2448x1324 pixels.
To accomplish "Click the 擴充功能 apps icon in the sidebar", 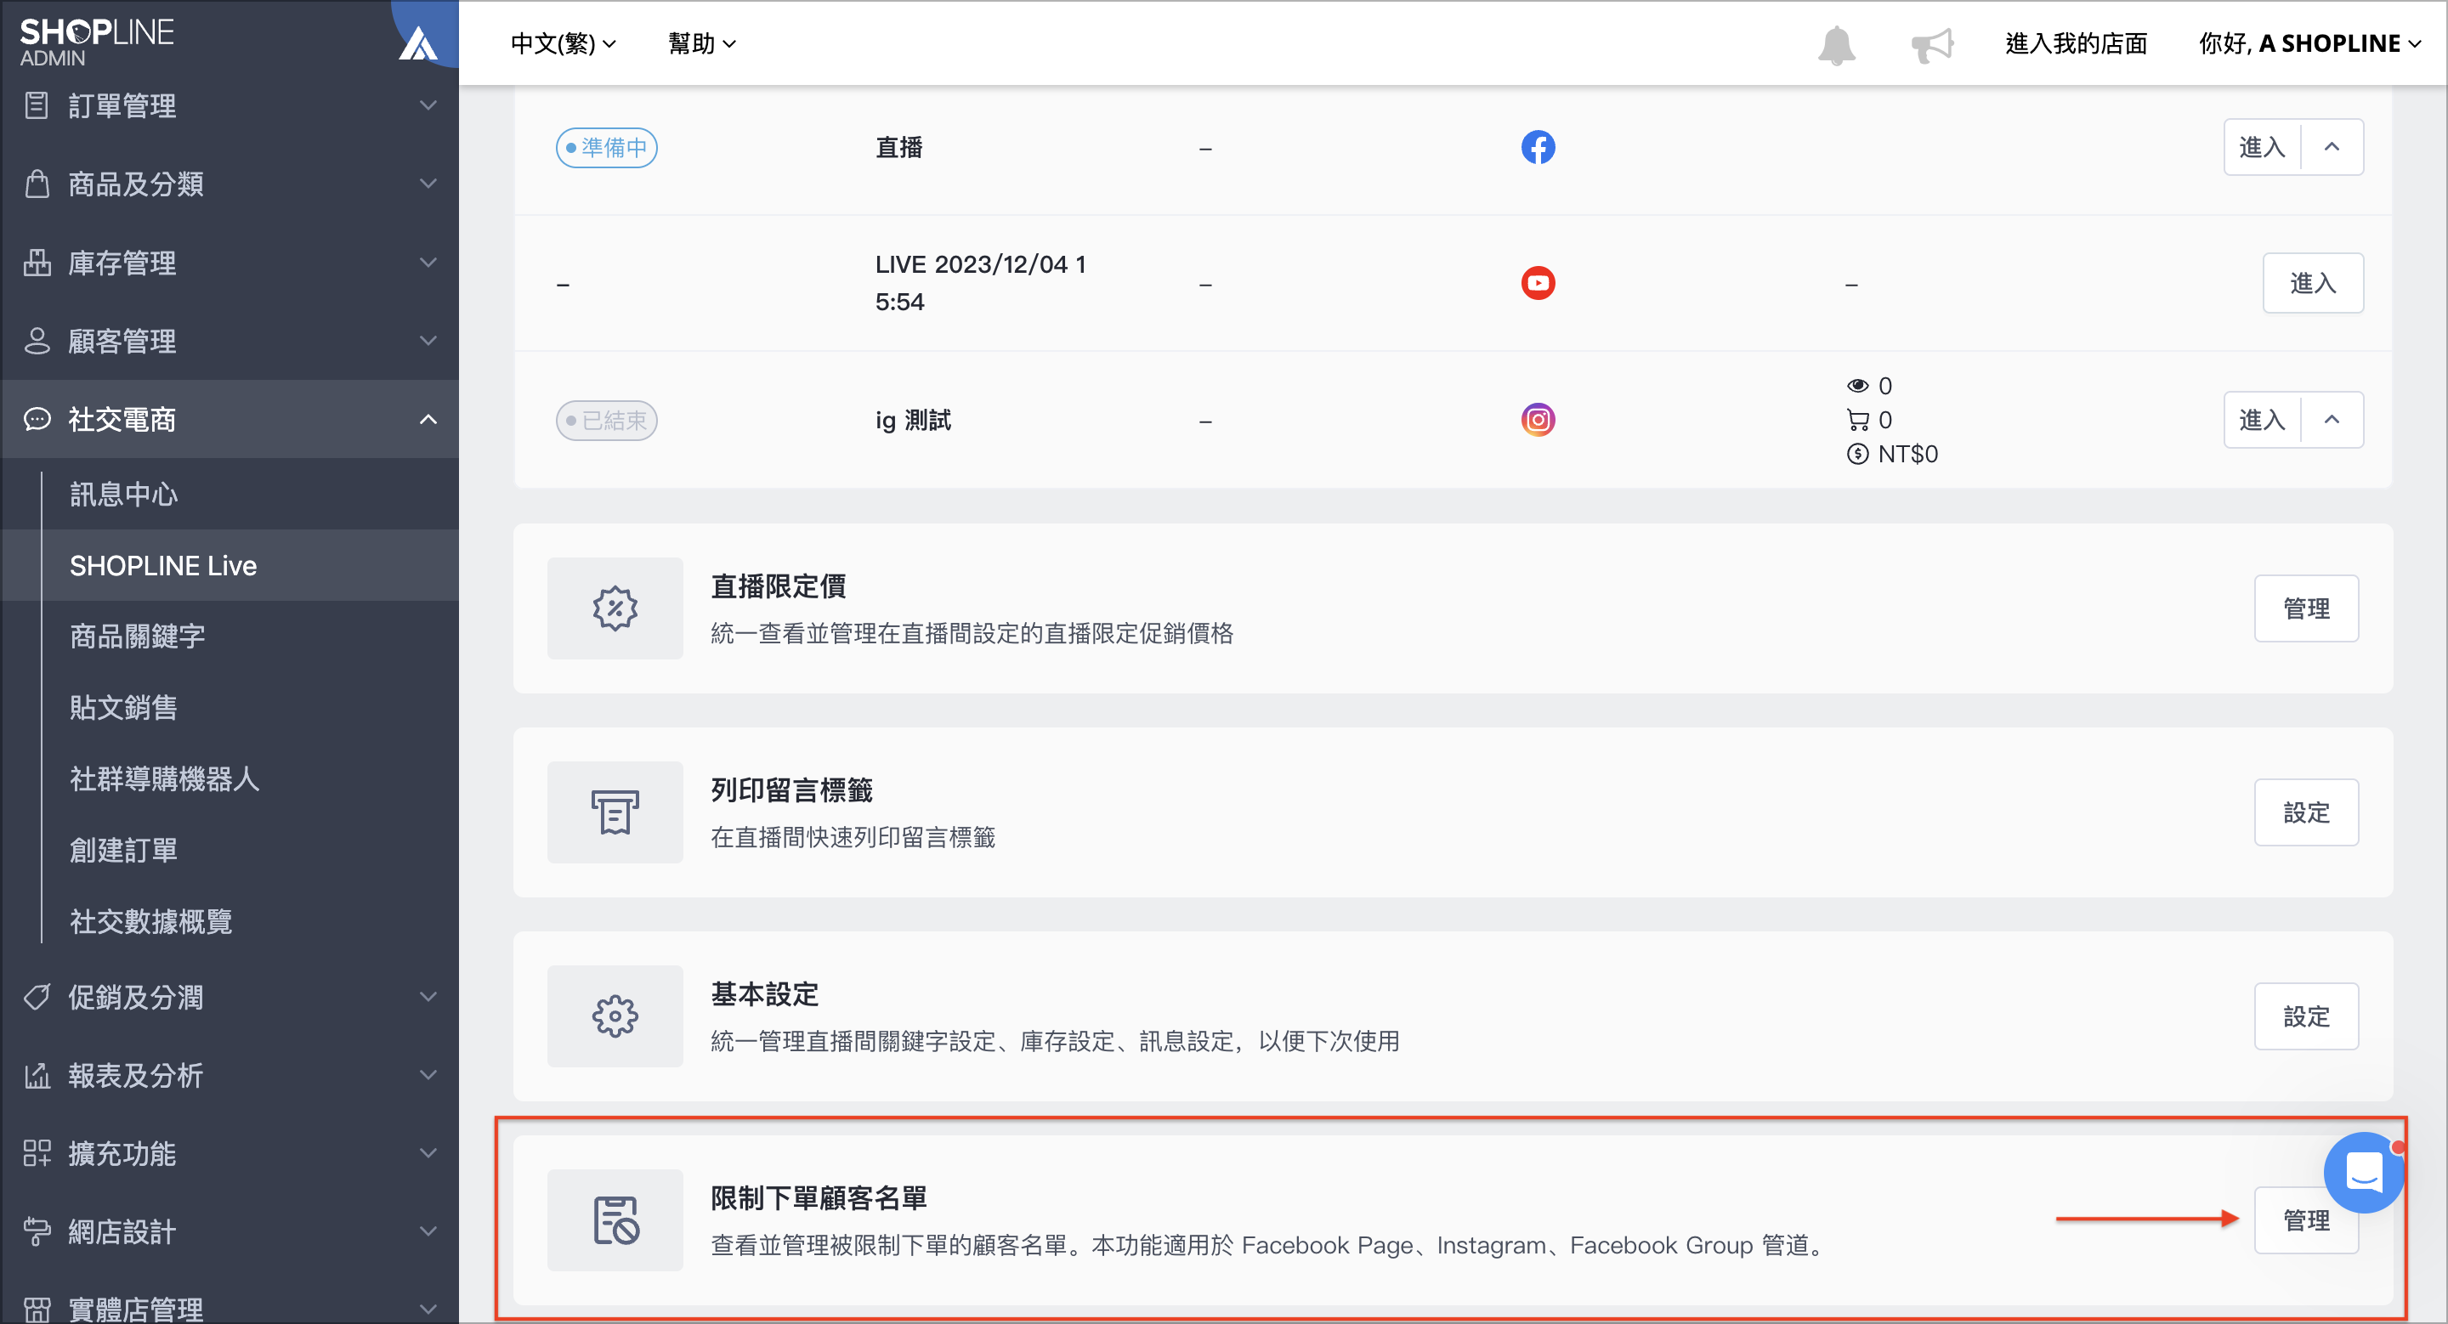I will (36, 1153).
